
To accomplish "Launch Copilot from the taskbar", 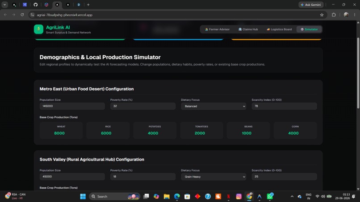I will click(x=156, y=197).
